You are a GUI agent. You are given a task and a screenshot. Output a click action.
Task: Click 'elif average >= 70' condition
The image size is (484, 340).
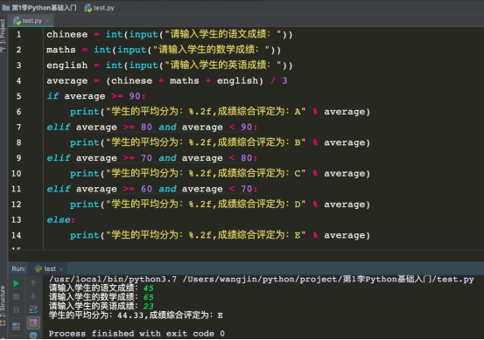[151, 158]
